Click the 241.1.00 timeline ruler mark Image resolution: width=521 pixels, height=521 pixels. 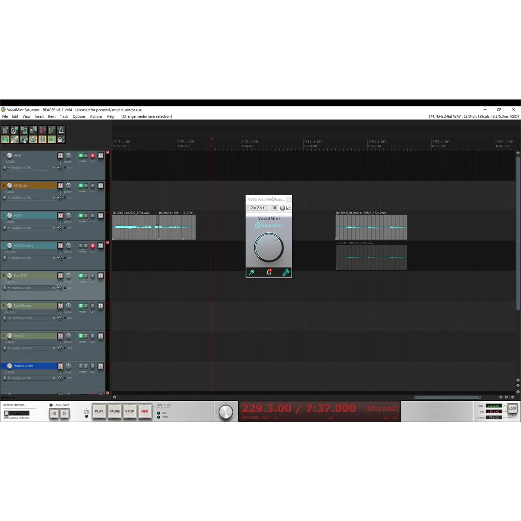click(313, 142)
